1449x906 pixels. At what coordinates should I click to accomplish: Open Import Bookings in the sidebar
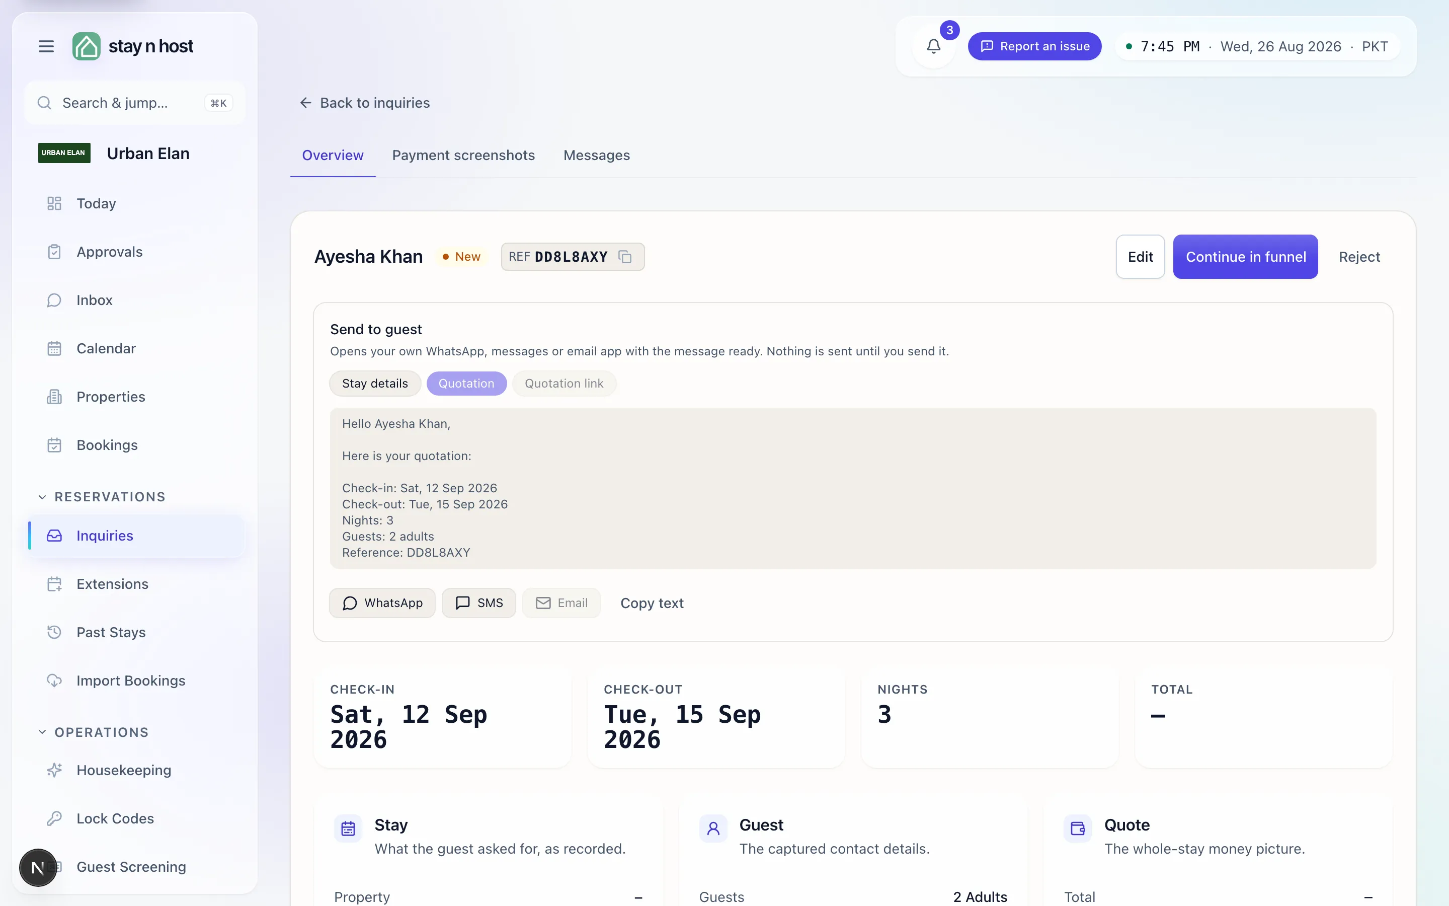(135, 681)
